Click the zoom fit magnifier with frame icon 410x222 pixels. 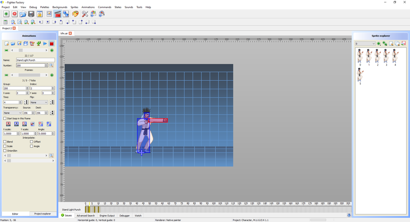point(20,22)
